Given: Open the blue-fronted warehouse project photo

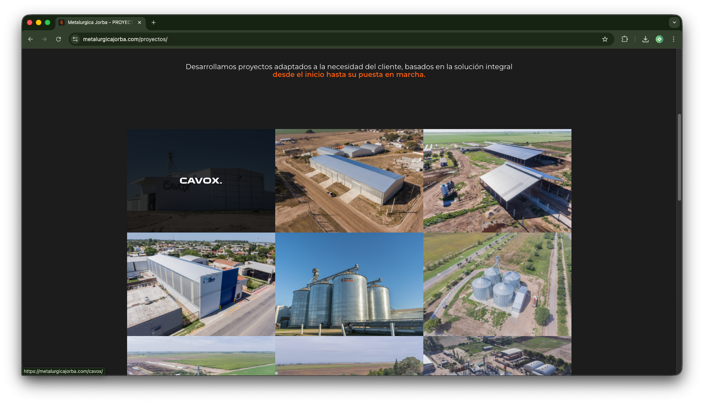Looking at the screenshot, I should pyautogui.click(x=201, y=284).
